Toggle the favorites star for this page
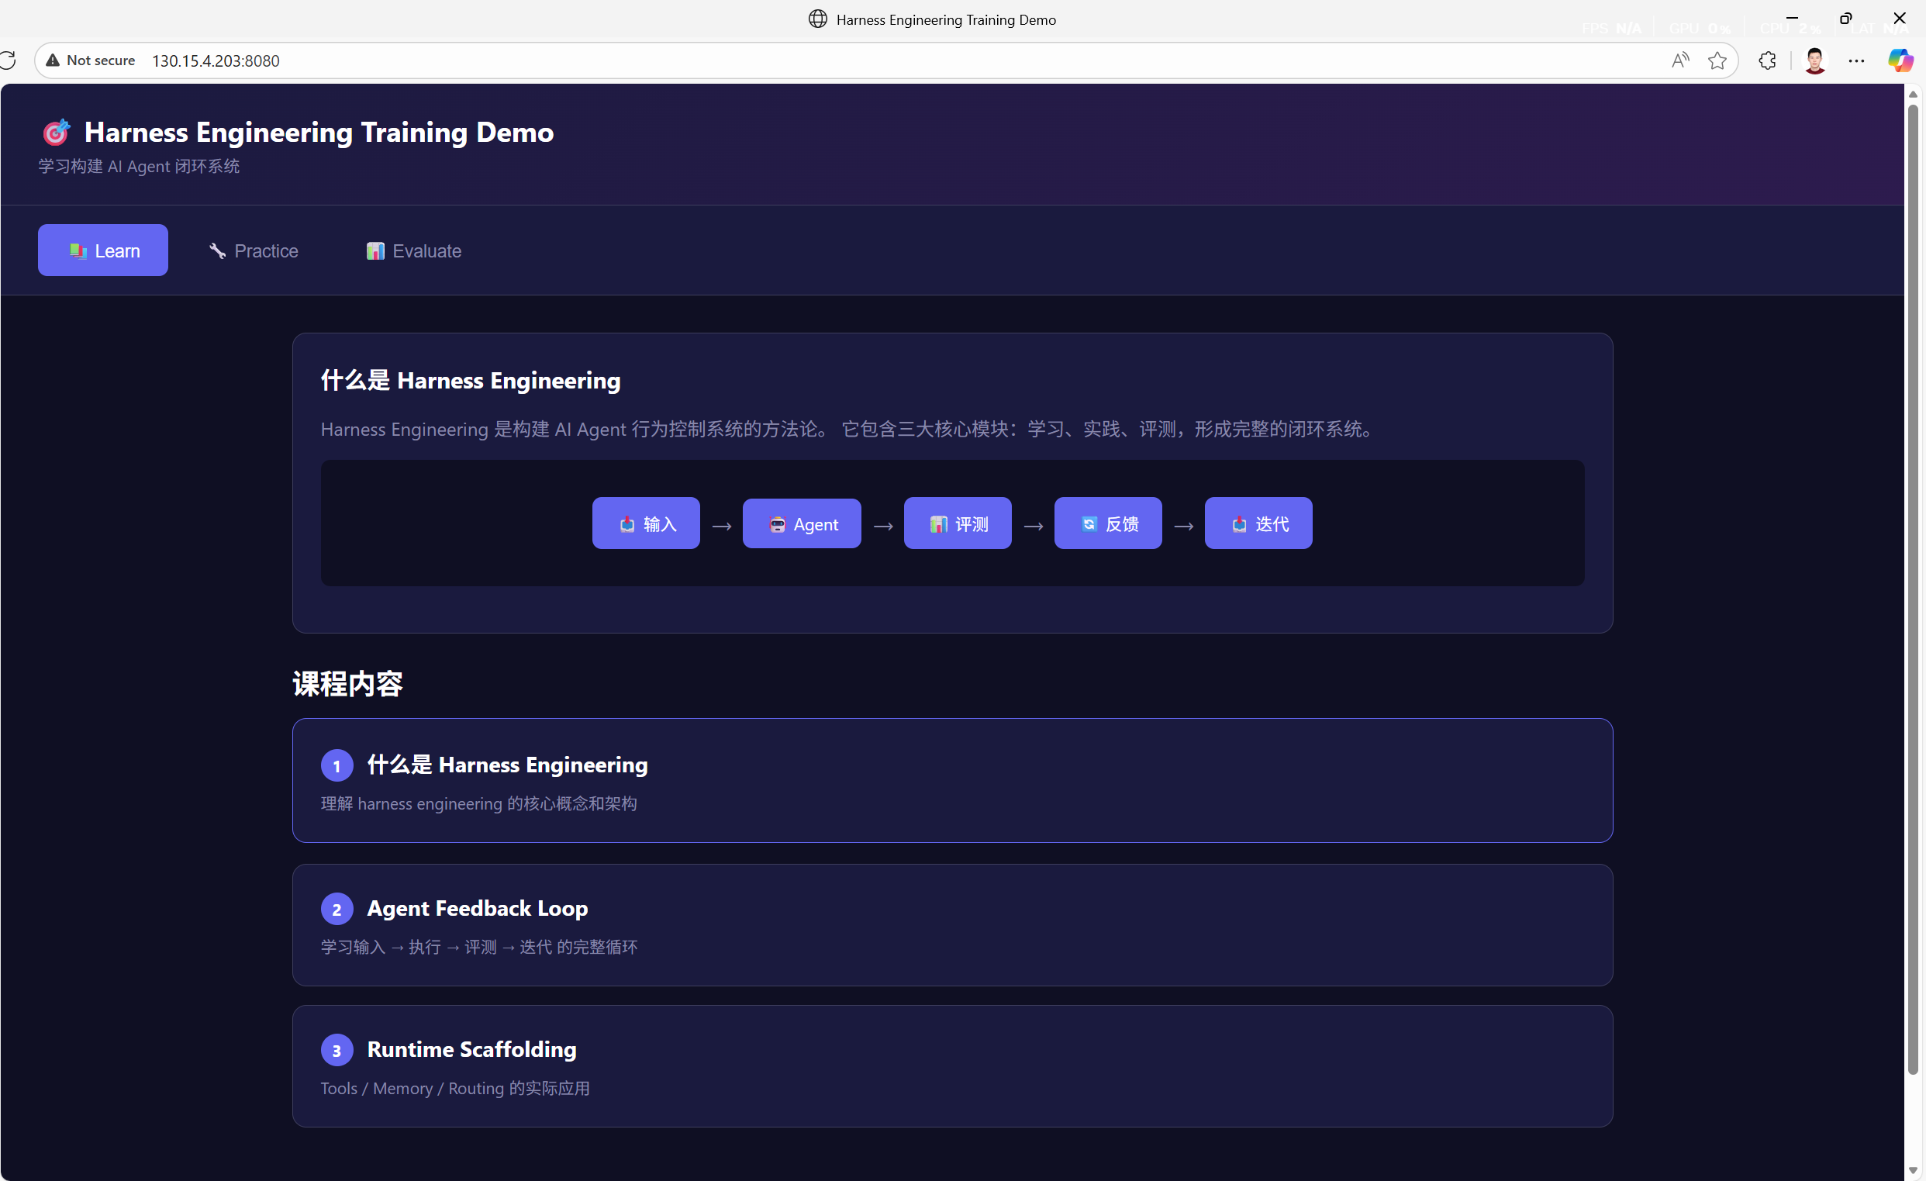 click(x=1717, y=60)
